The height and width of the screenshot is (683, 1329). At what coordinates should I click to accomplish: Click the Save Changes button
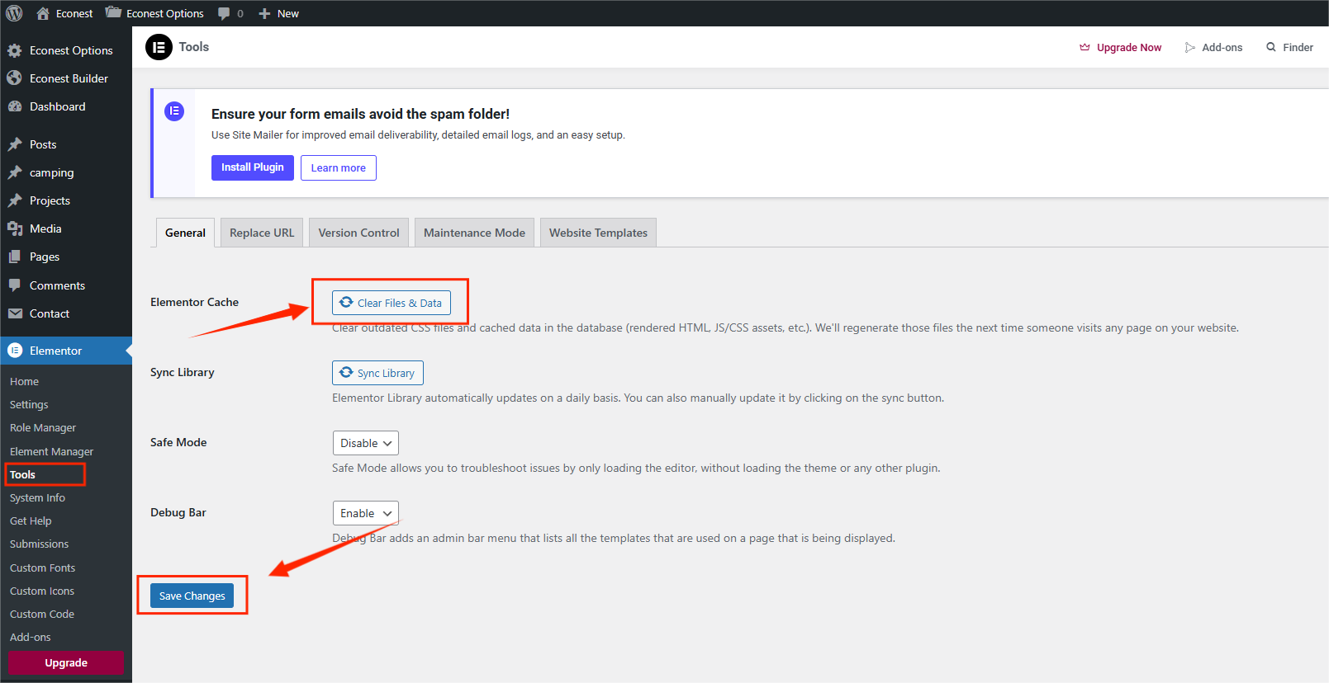[x=192, y=596]
